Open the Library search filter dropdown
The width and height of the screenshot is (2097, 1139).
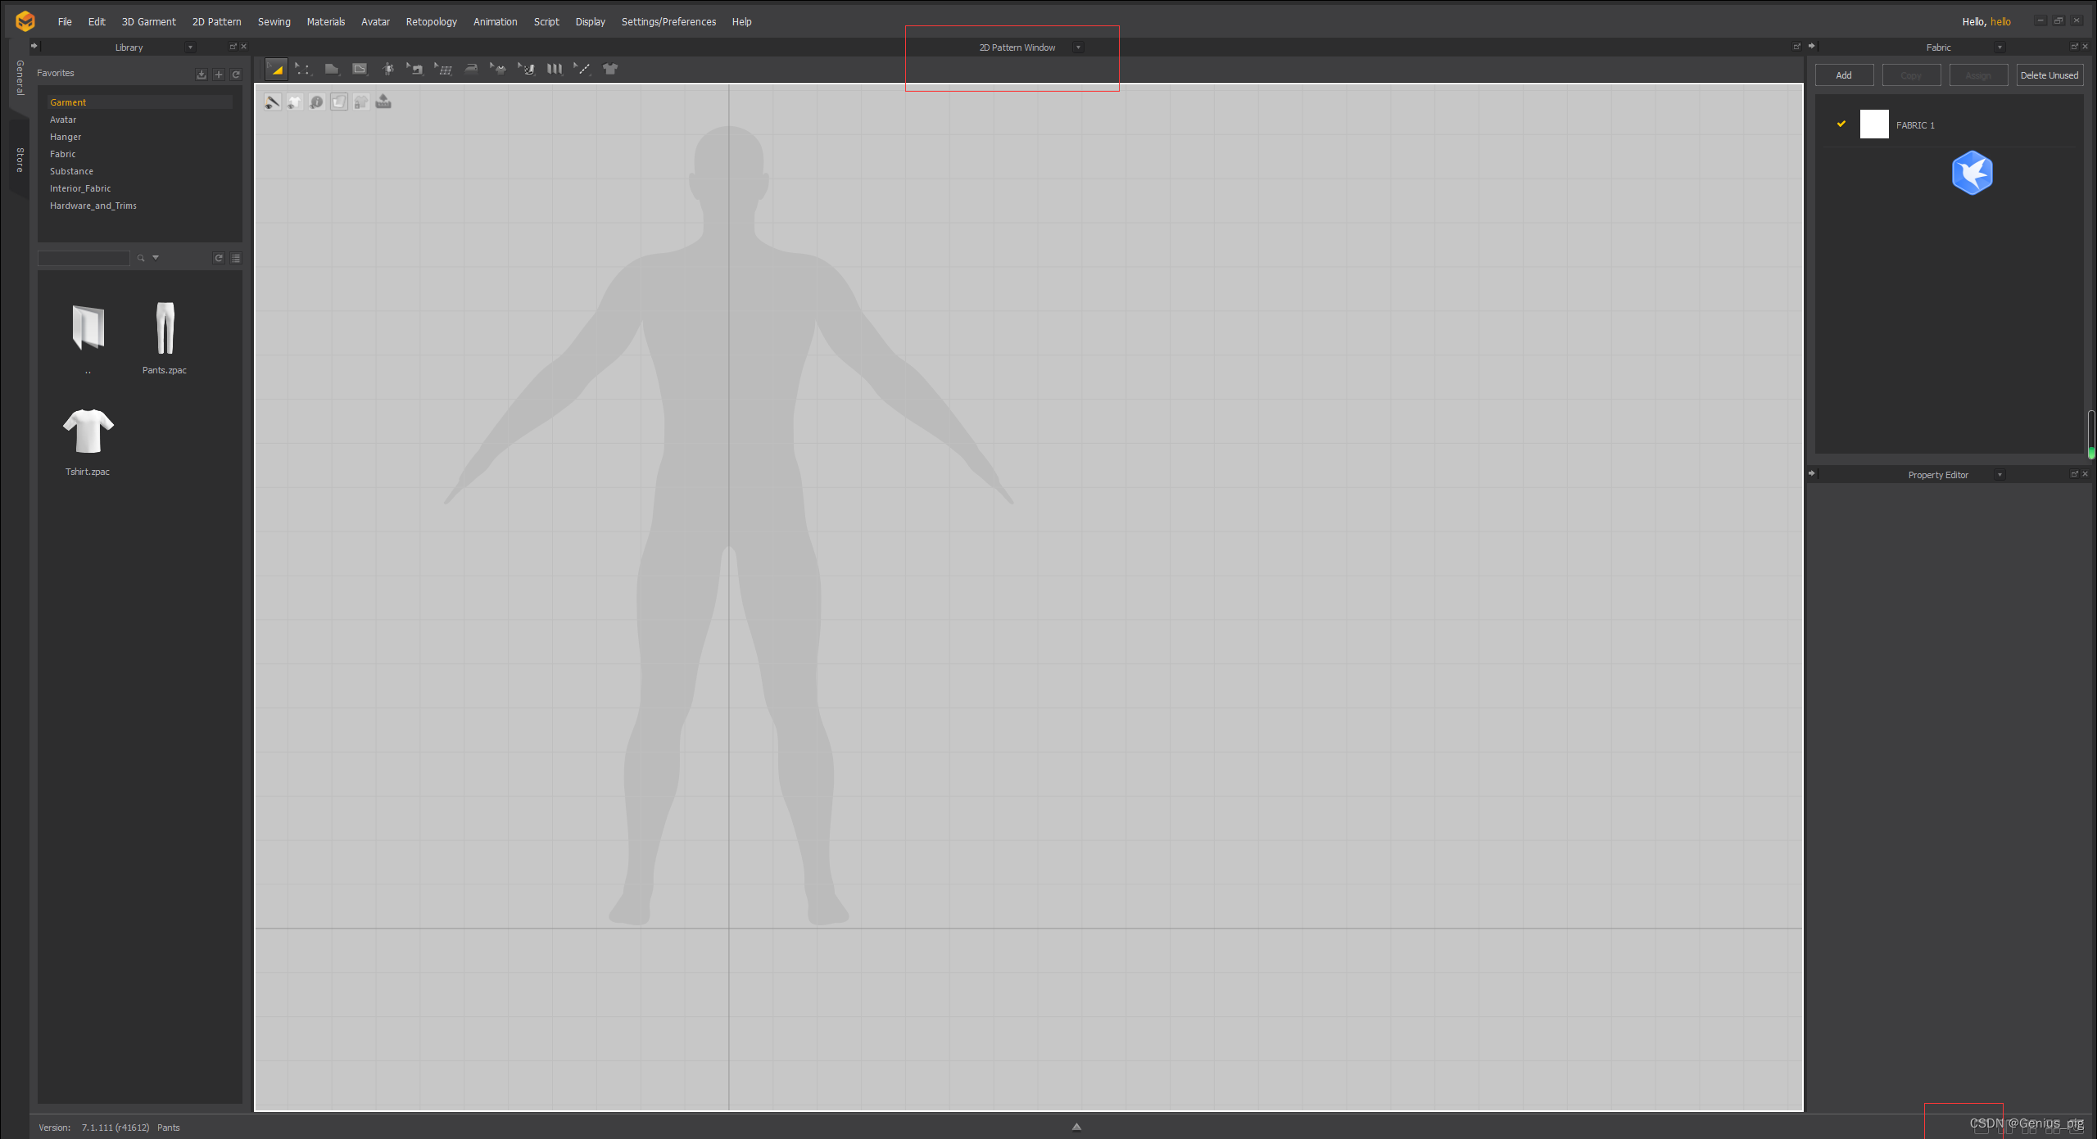coord(156,258)
